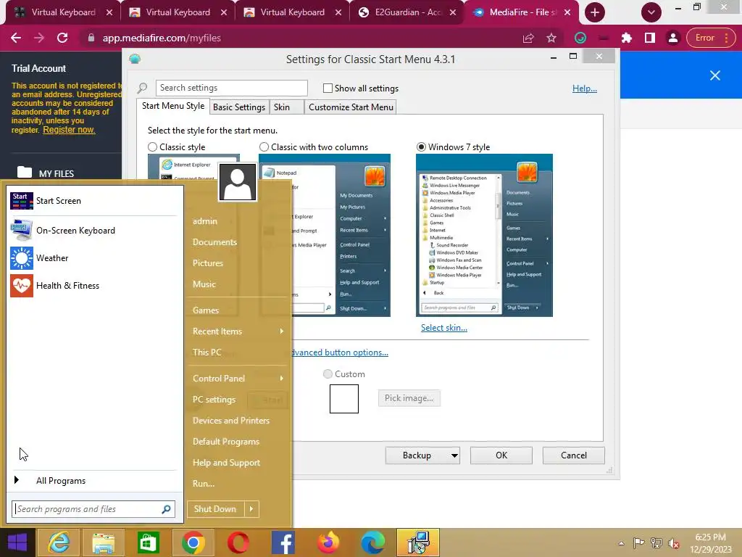
Task: Select Classic with two columns option
Action: click(x=264, y=147)
